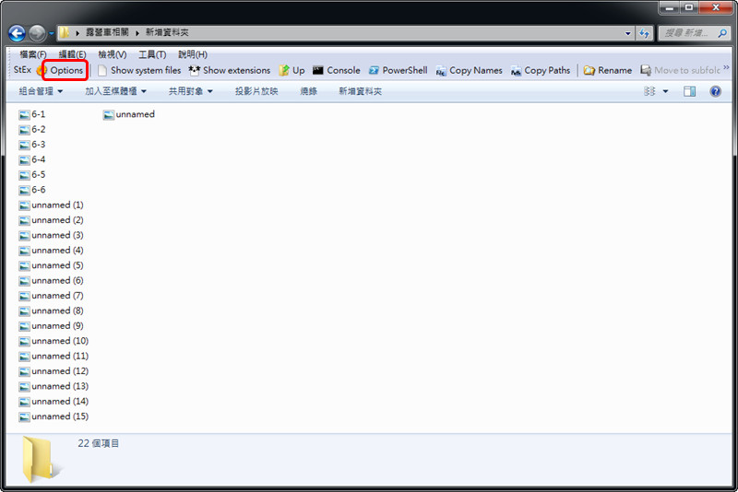
Task: Select the file unnamed (14)
Action: [x=54, y=402]
